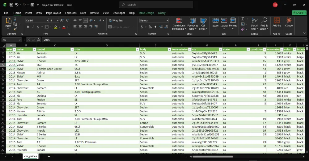The height and width of the screenshot is (161, 309).
Task: Open the trim column filter dropdown
Action: (138, 49)
